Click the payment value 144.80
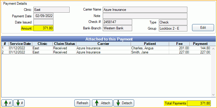 [205, 48]
